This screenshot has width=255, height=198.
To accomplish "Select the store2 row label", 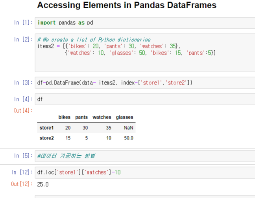I will (x=46, y=138).
